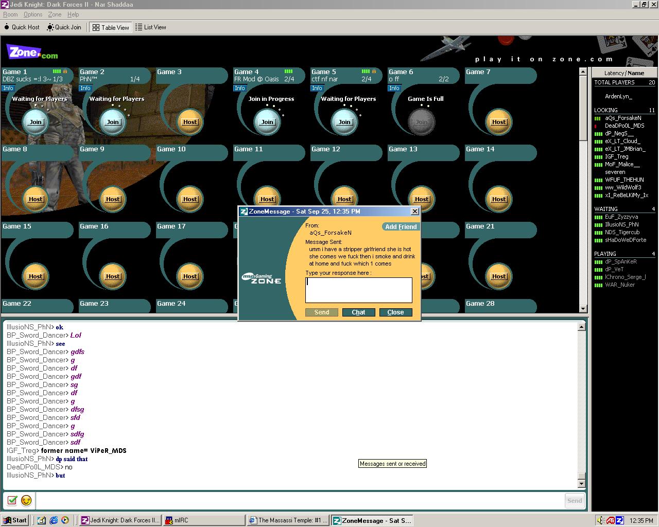Click the response text box in ZoneMessage
The height and width of the screenshot is (527, 659).
tap(359, 290)
